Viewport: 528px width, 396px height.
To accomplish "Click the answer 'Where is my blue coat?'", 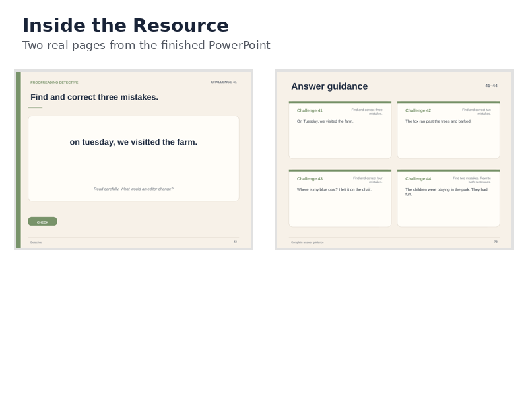I will [x=317, y=190].
